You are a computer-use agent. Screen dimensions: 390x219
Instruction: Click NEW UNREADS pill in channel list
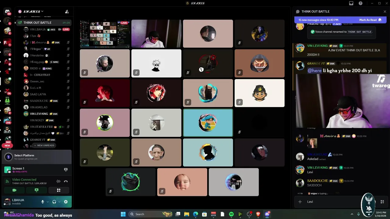tap(44, 145)
